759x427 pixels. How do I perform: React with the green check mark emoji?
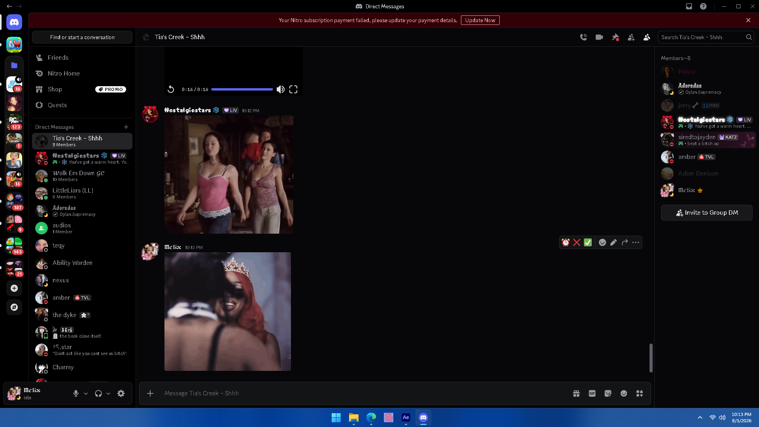[588, 242]
